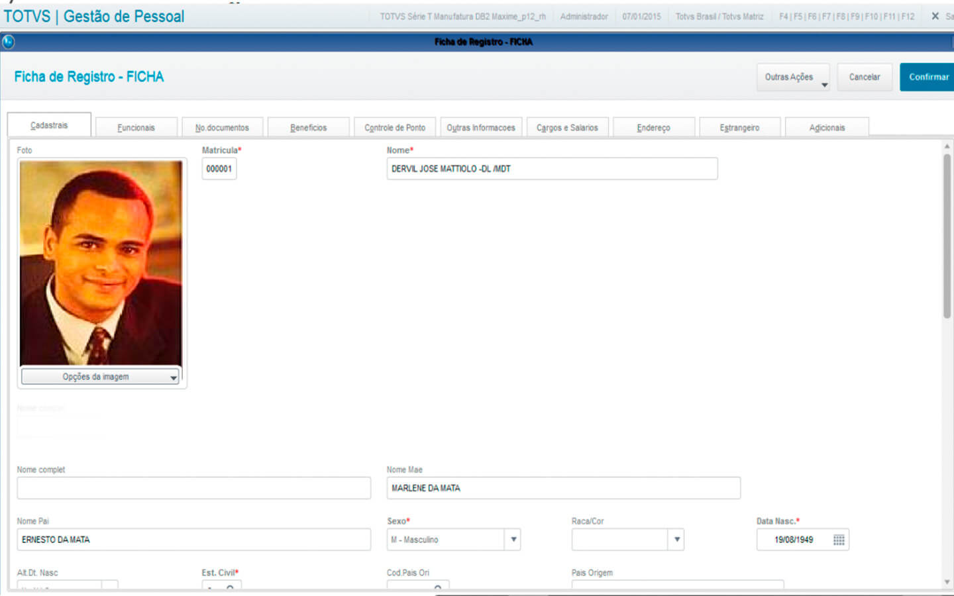The width and height of the screenshot is (954, 596).
Task: Switch to the Funcionais tab
Action: pos(136,128)
